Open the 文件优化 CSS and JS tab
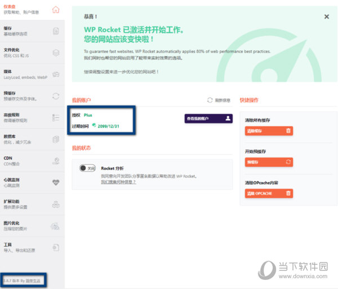 pos(32,52)
